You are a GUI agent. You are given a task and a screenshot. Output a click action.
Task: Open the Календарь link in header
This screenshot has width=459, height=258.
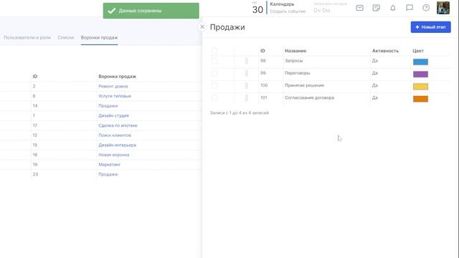click(282, 4)
